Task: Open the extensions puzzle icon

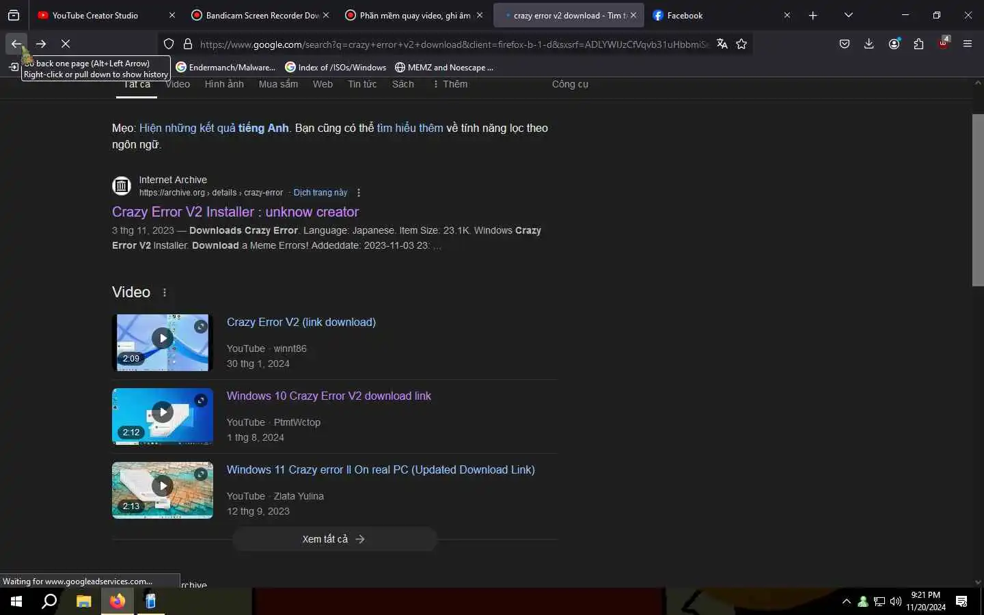Action: coord(918,44)
